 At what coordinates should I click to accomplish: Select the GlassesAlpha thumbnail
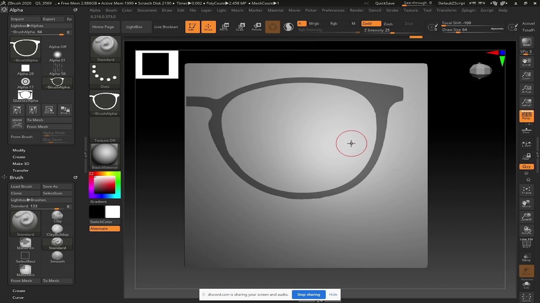[25, 96]
